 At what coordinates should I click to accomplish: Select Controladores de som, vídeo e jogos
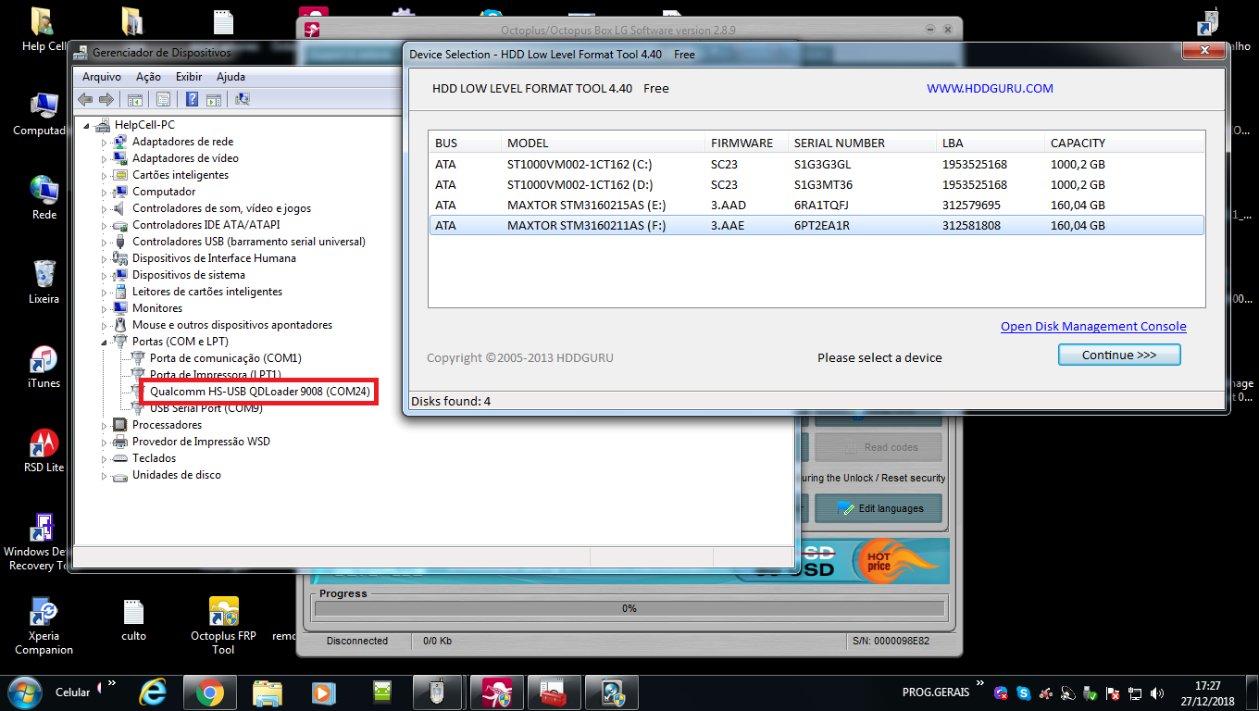pyautogui.click(x=221, y=208)
